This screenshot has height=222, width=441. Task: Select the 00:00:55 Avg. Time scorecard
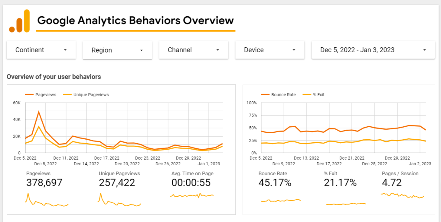(191, 183)
